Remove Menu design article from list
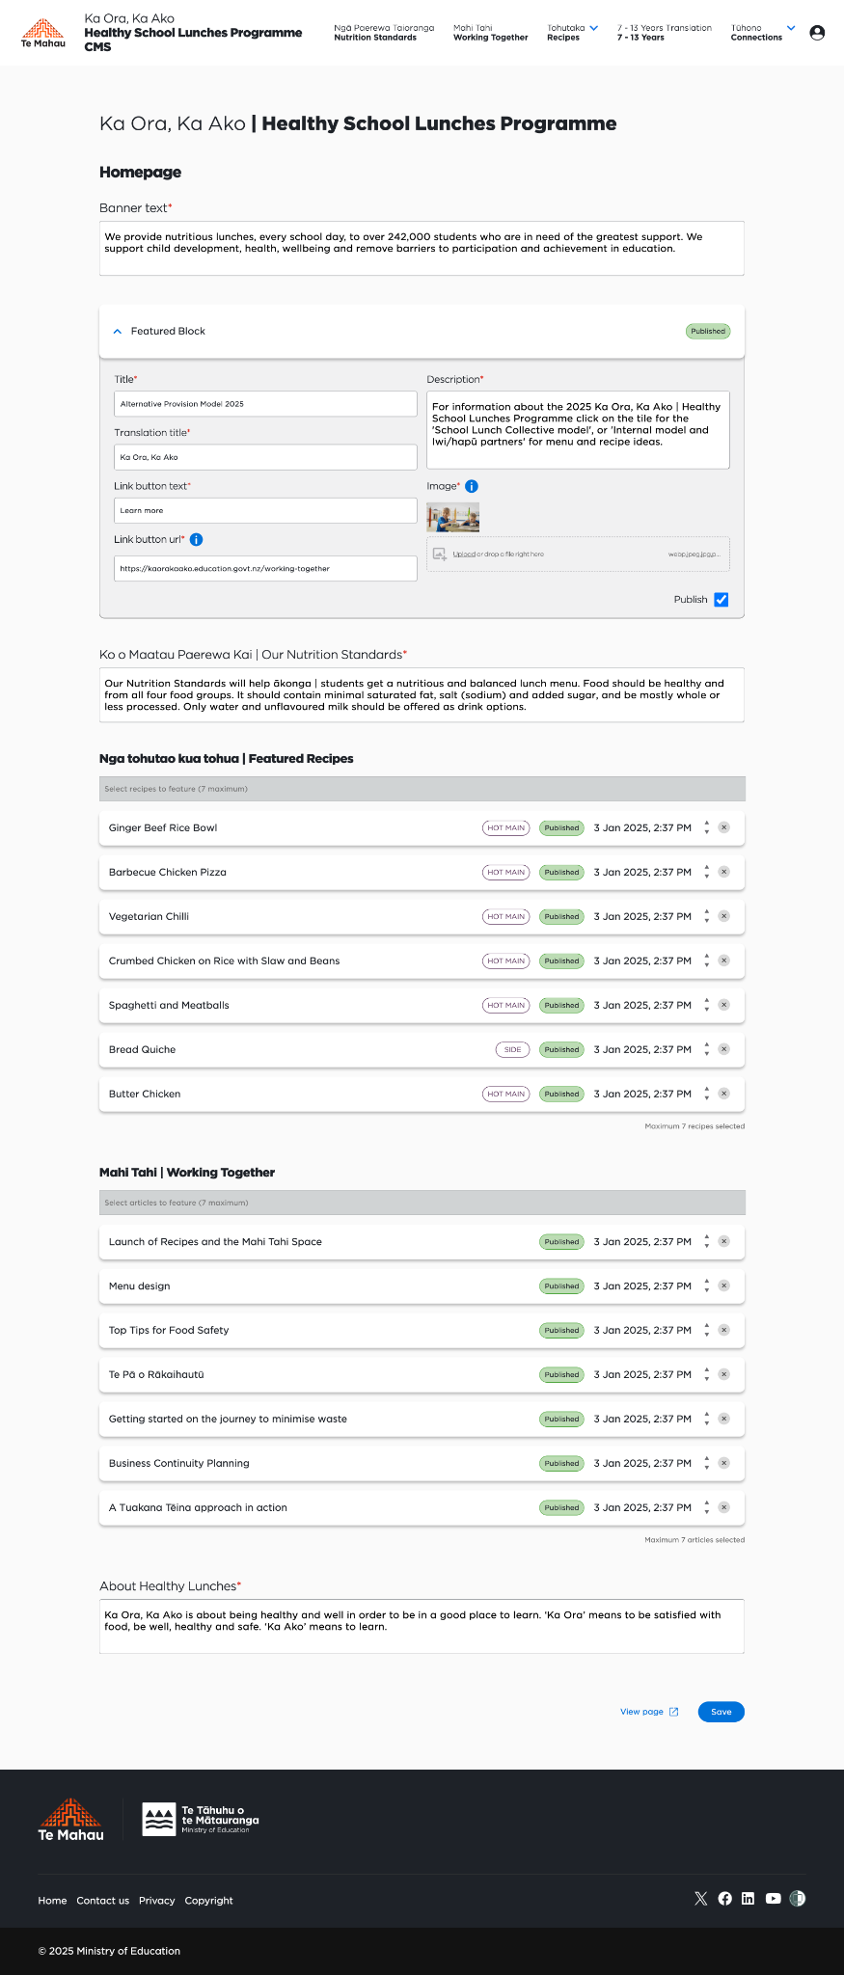844x1975 pixels. coord(724,1285)
